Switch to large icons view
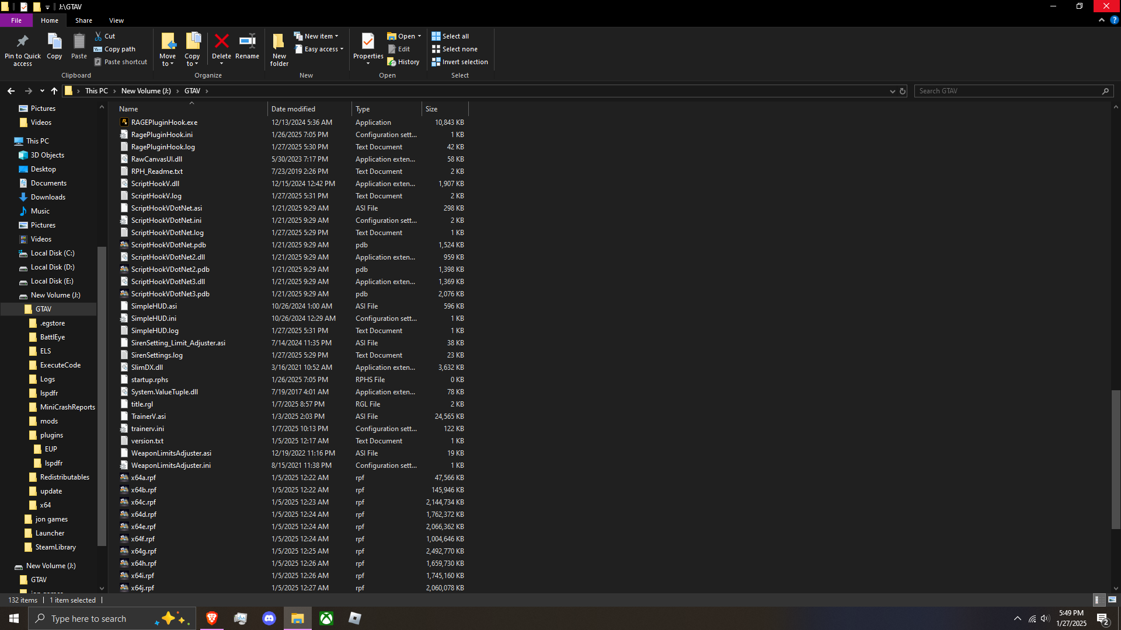The image size is (1121, 630). point(1112,600)
